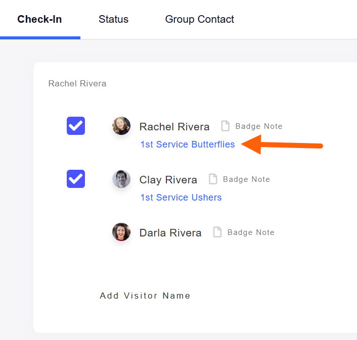Screen dimensions: 357x340
Task: Uncheck Clay Rivera's check-in checkbox
Action: click(x=76, y=179)
